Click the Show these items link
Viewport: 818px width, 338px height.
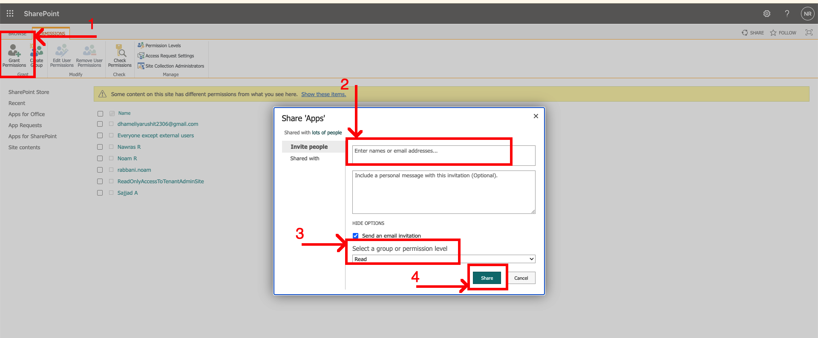click(x=323, y=94)
